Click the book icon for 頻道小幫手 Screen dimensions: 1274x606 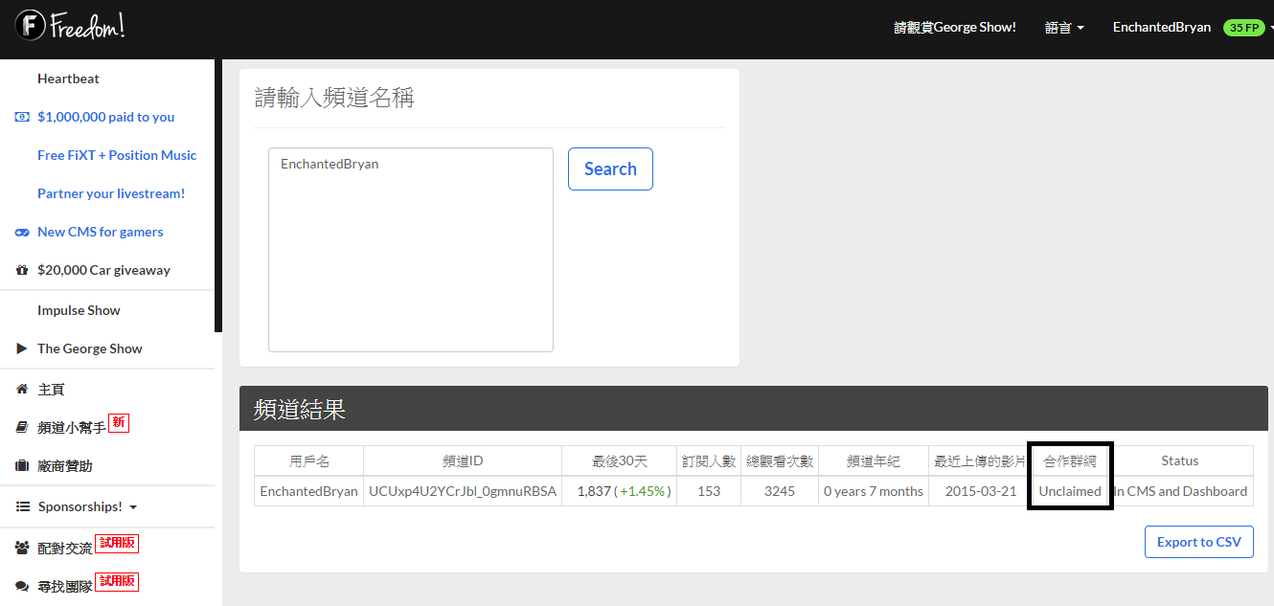22,428
